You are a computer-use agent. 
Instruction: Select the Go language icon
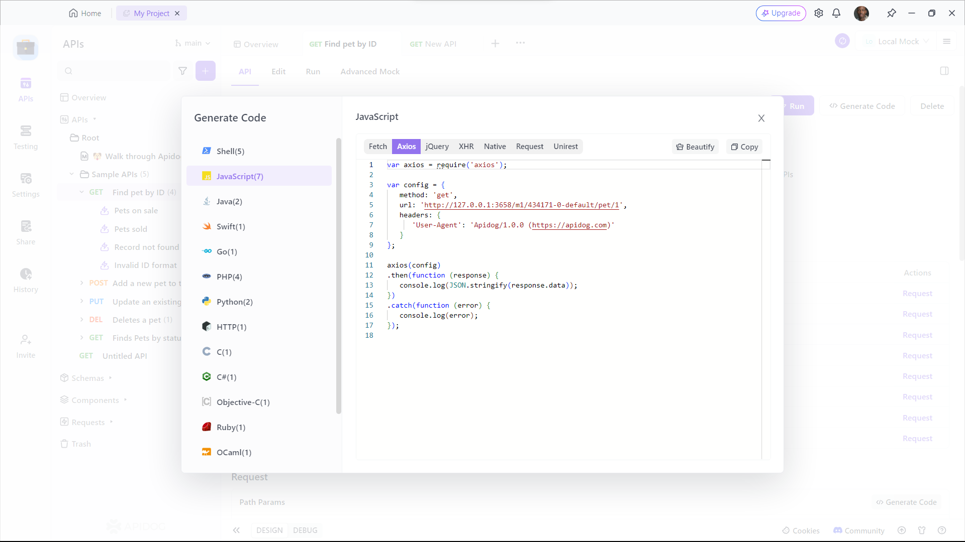[207, 251]
